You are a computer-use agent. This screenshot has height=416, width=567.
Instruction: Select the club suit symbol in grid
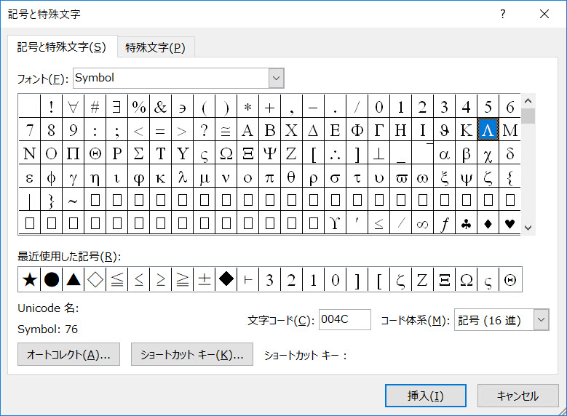tap(466, 224)
